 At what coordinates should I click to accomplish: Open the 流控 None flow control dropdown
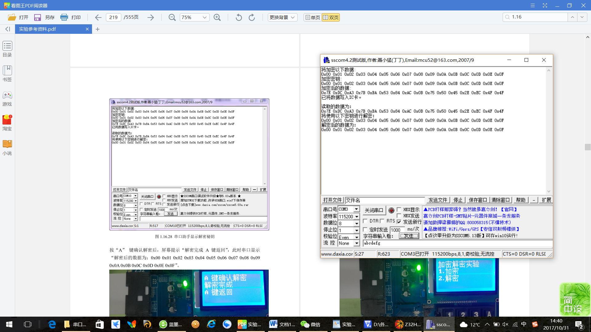[356, 243]
